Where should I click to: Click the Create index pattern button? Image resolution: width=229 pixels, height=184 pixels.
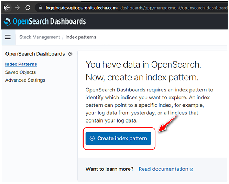click(118, 139)
